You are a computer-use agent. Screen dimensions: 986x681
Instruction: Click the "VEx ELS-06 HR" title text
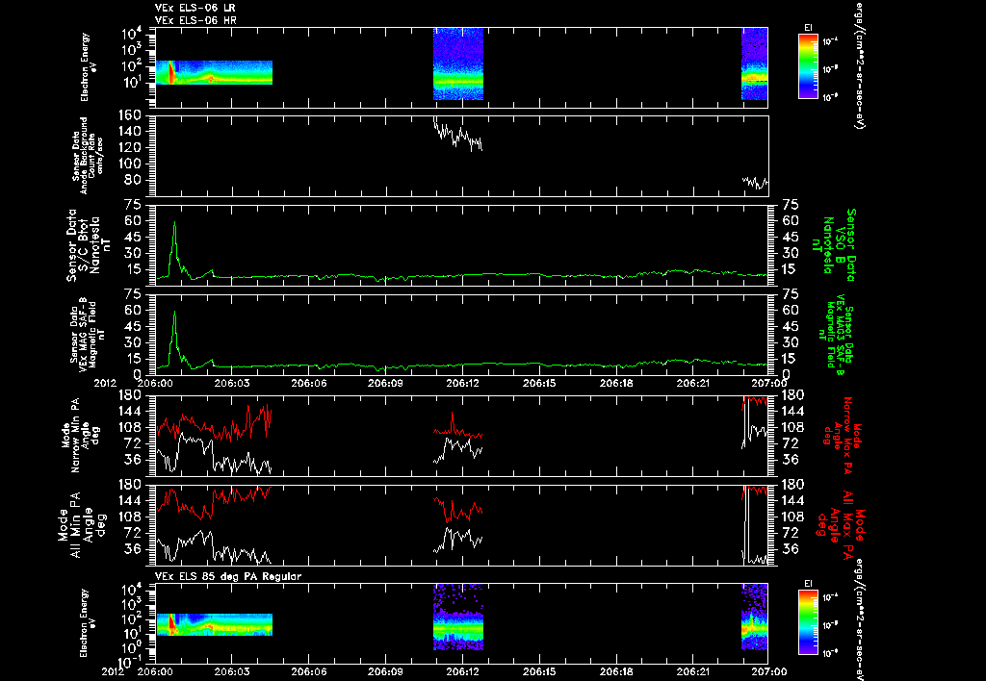[x=195, y=21]
